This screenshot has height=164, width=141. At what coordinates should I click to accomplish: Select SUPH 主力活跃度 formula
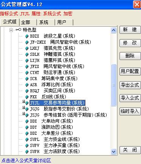55,152
